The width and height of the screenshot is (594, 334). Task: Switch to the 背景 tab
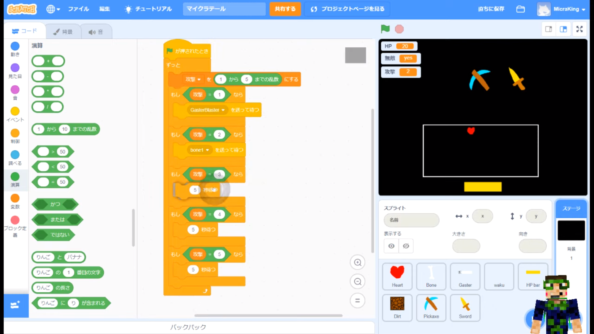coord(63,32)
